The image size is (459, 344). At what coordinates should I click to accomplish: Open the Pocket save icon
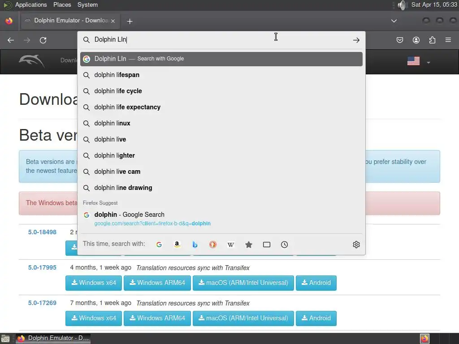pos(399,40)
